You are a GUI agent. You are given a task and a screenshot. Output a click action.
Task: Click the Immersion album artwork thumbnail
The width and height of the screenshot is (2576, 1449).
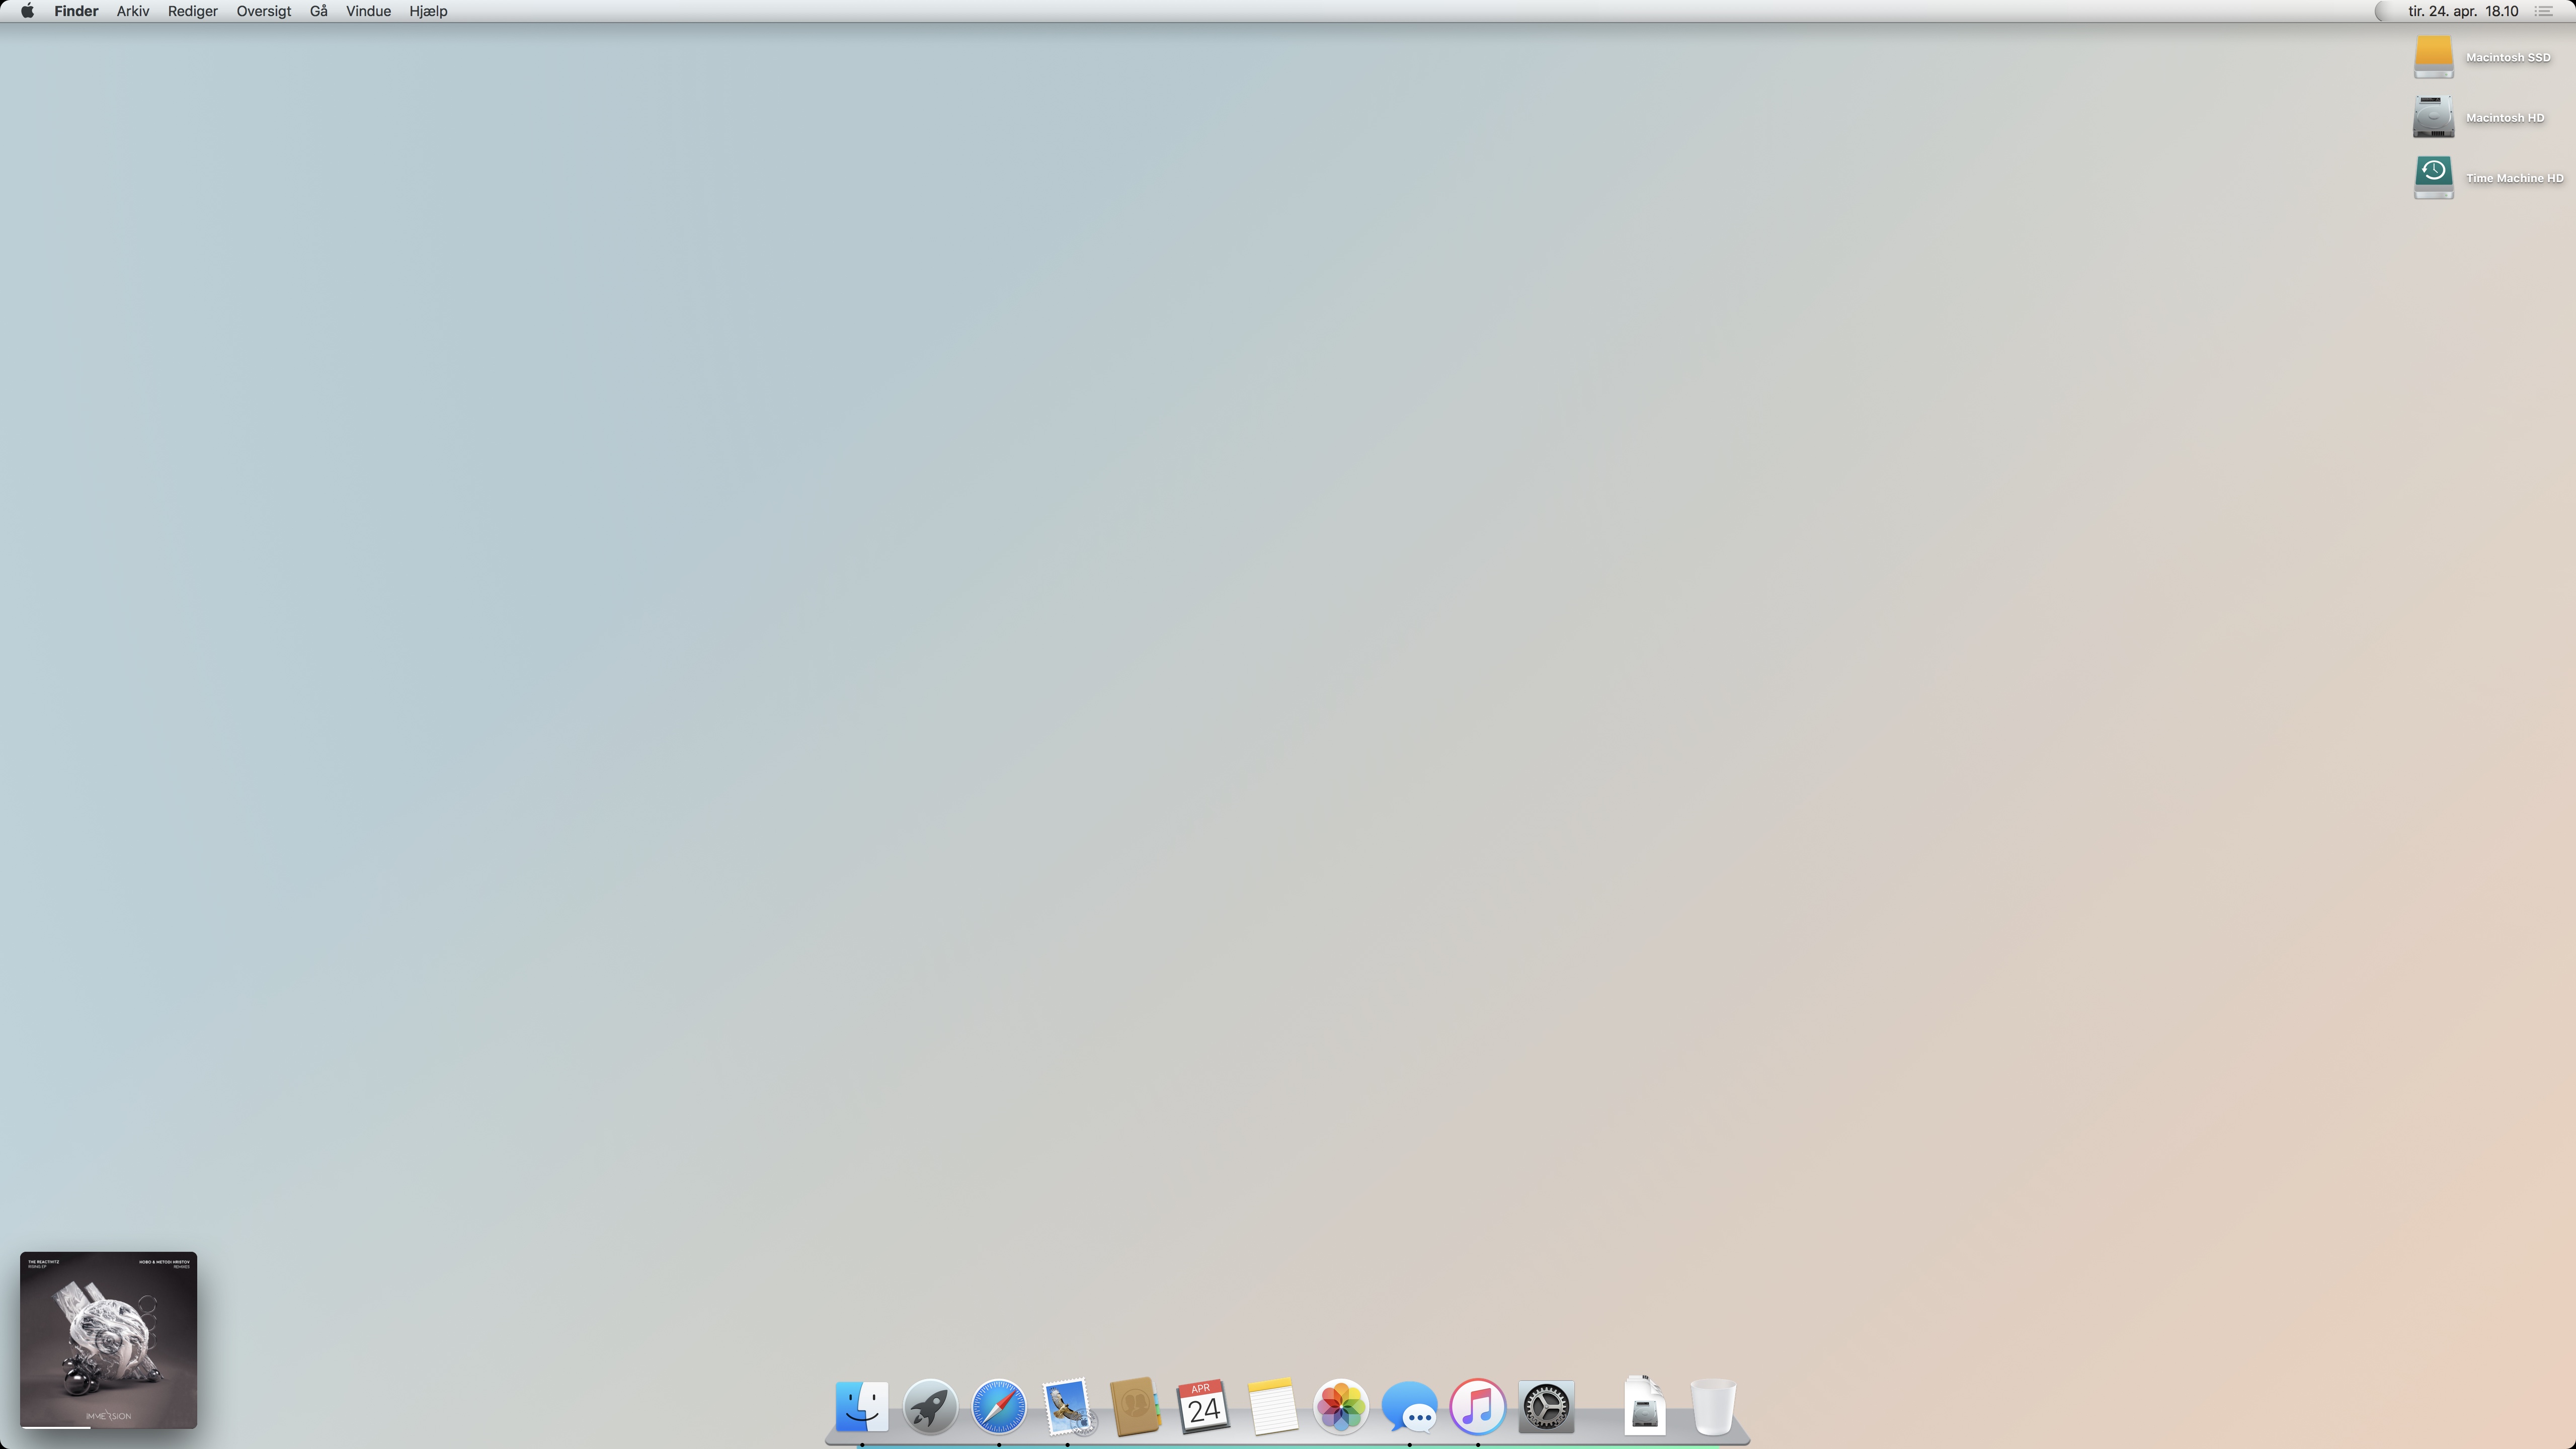click(108, 1339)
